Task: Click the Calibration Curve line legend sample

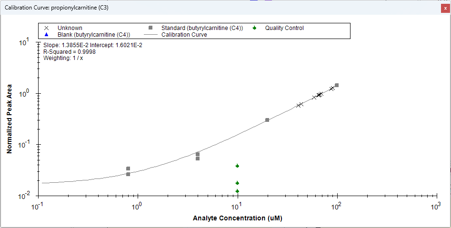Action: click(150, 35)
